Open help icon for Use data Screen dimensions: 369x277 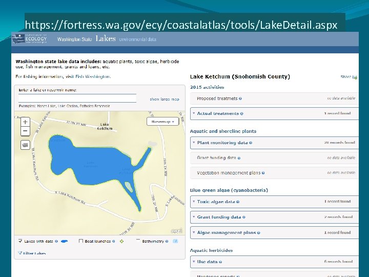pyautogui.click(x=220, y=262)
